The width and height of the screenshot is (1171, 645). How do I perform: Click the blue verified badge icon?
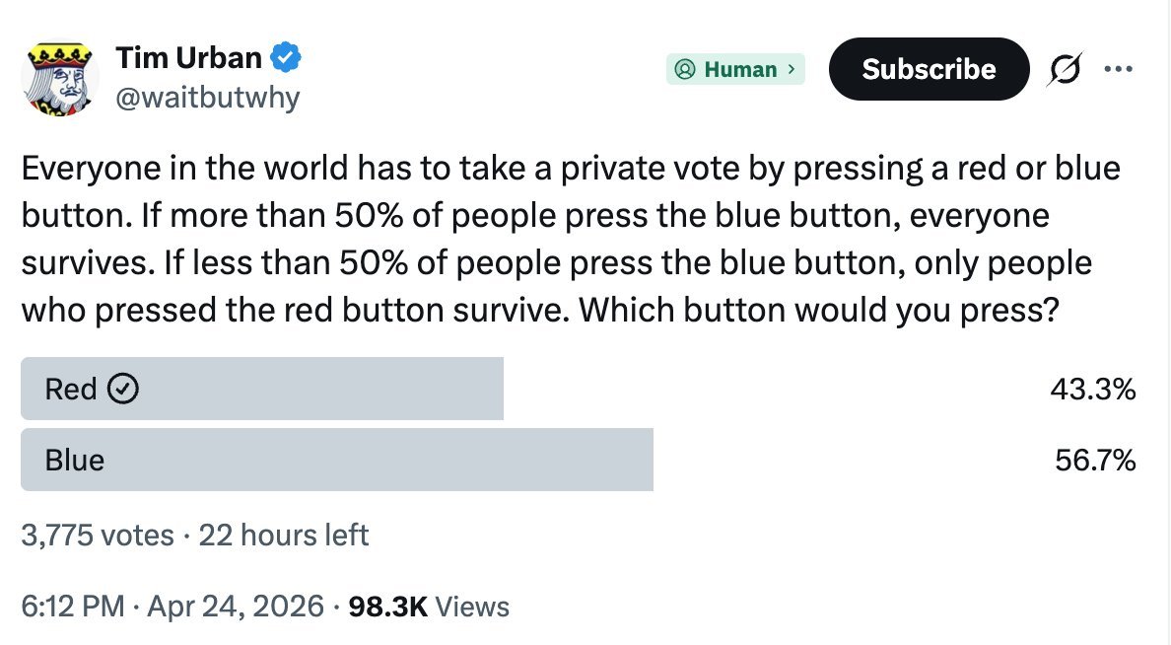point(285,57)
